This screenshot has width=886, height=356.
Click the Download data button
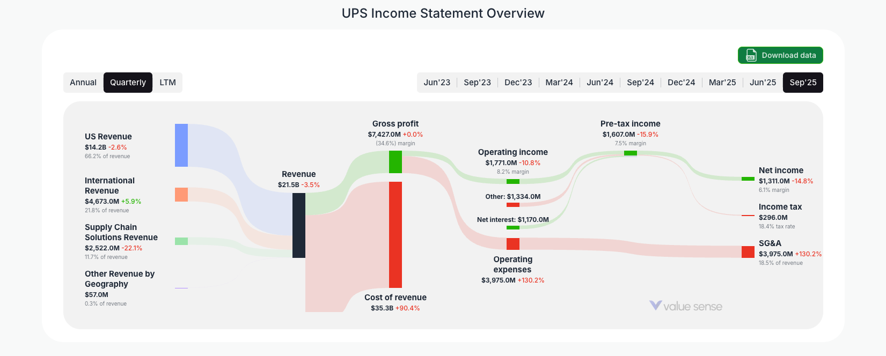780,55
